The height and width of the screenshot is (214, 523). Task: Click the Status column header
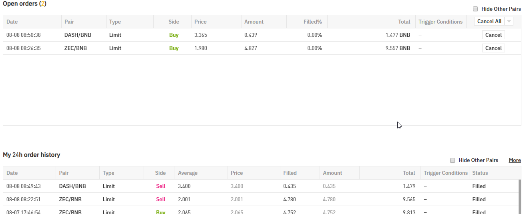[480, 173]
